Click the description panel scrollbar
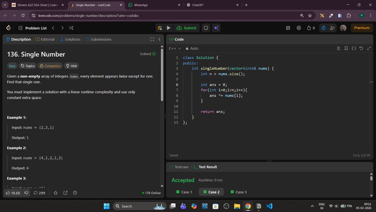376x212 pixels. click(162, 74)
